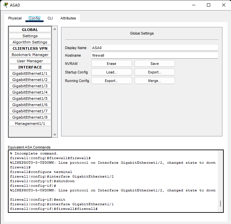Configure GigabitEthernet1/8 interface
231x224 pixels.
point(30,117)
